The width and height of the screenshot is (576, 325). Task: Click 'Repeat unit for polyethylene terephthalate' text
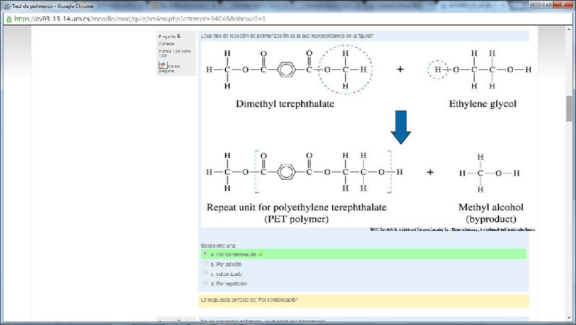tap(296, 207)
